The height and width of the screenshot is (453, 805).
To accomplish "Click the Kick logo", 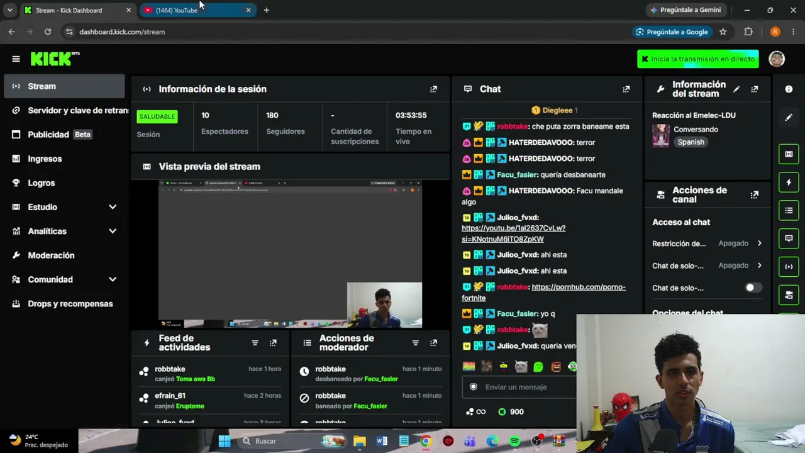I will point(55,59).
